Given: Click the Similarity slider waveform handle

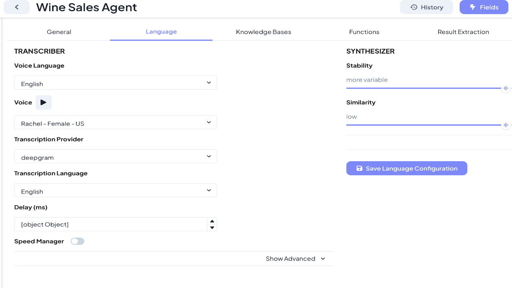Looking at the screenshot, I should tap(506, 125).
